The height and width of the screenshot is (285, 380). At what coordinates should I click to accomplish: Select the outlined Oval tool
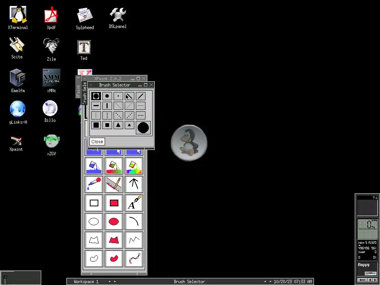click(x=94, y=221)
